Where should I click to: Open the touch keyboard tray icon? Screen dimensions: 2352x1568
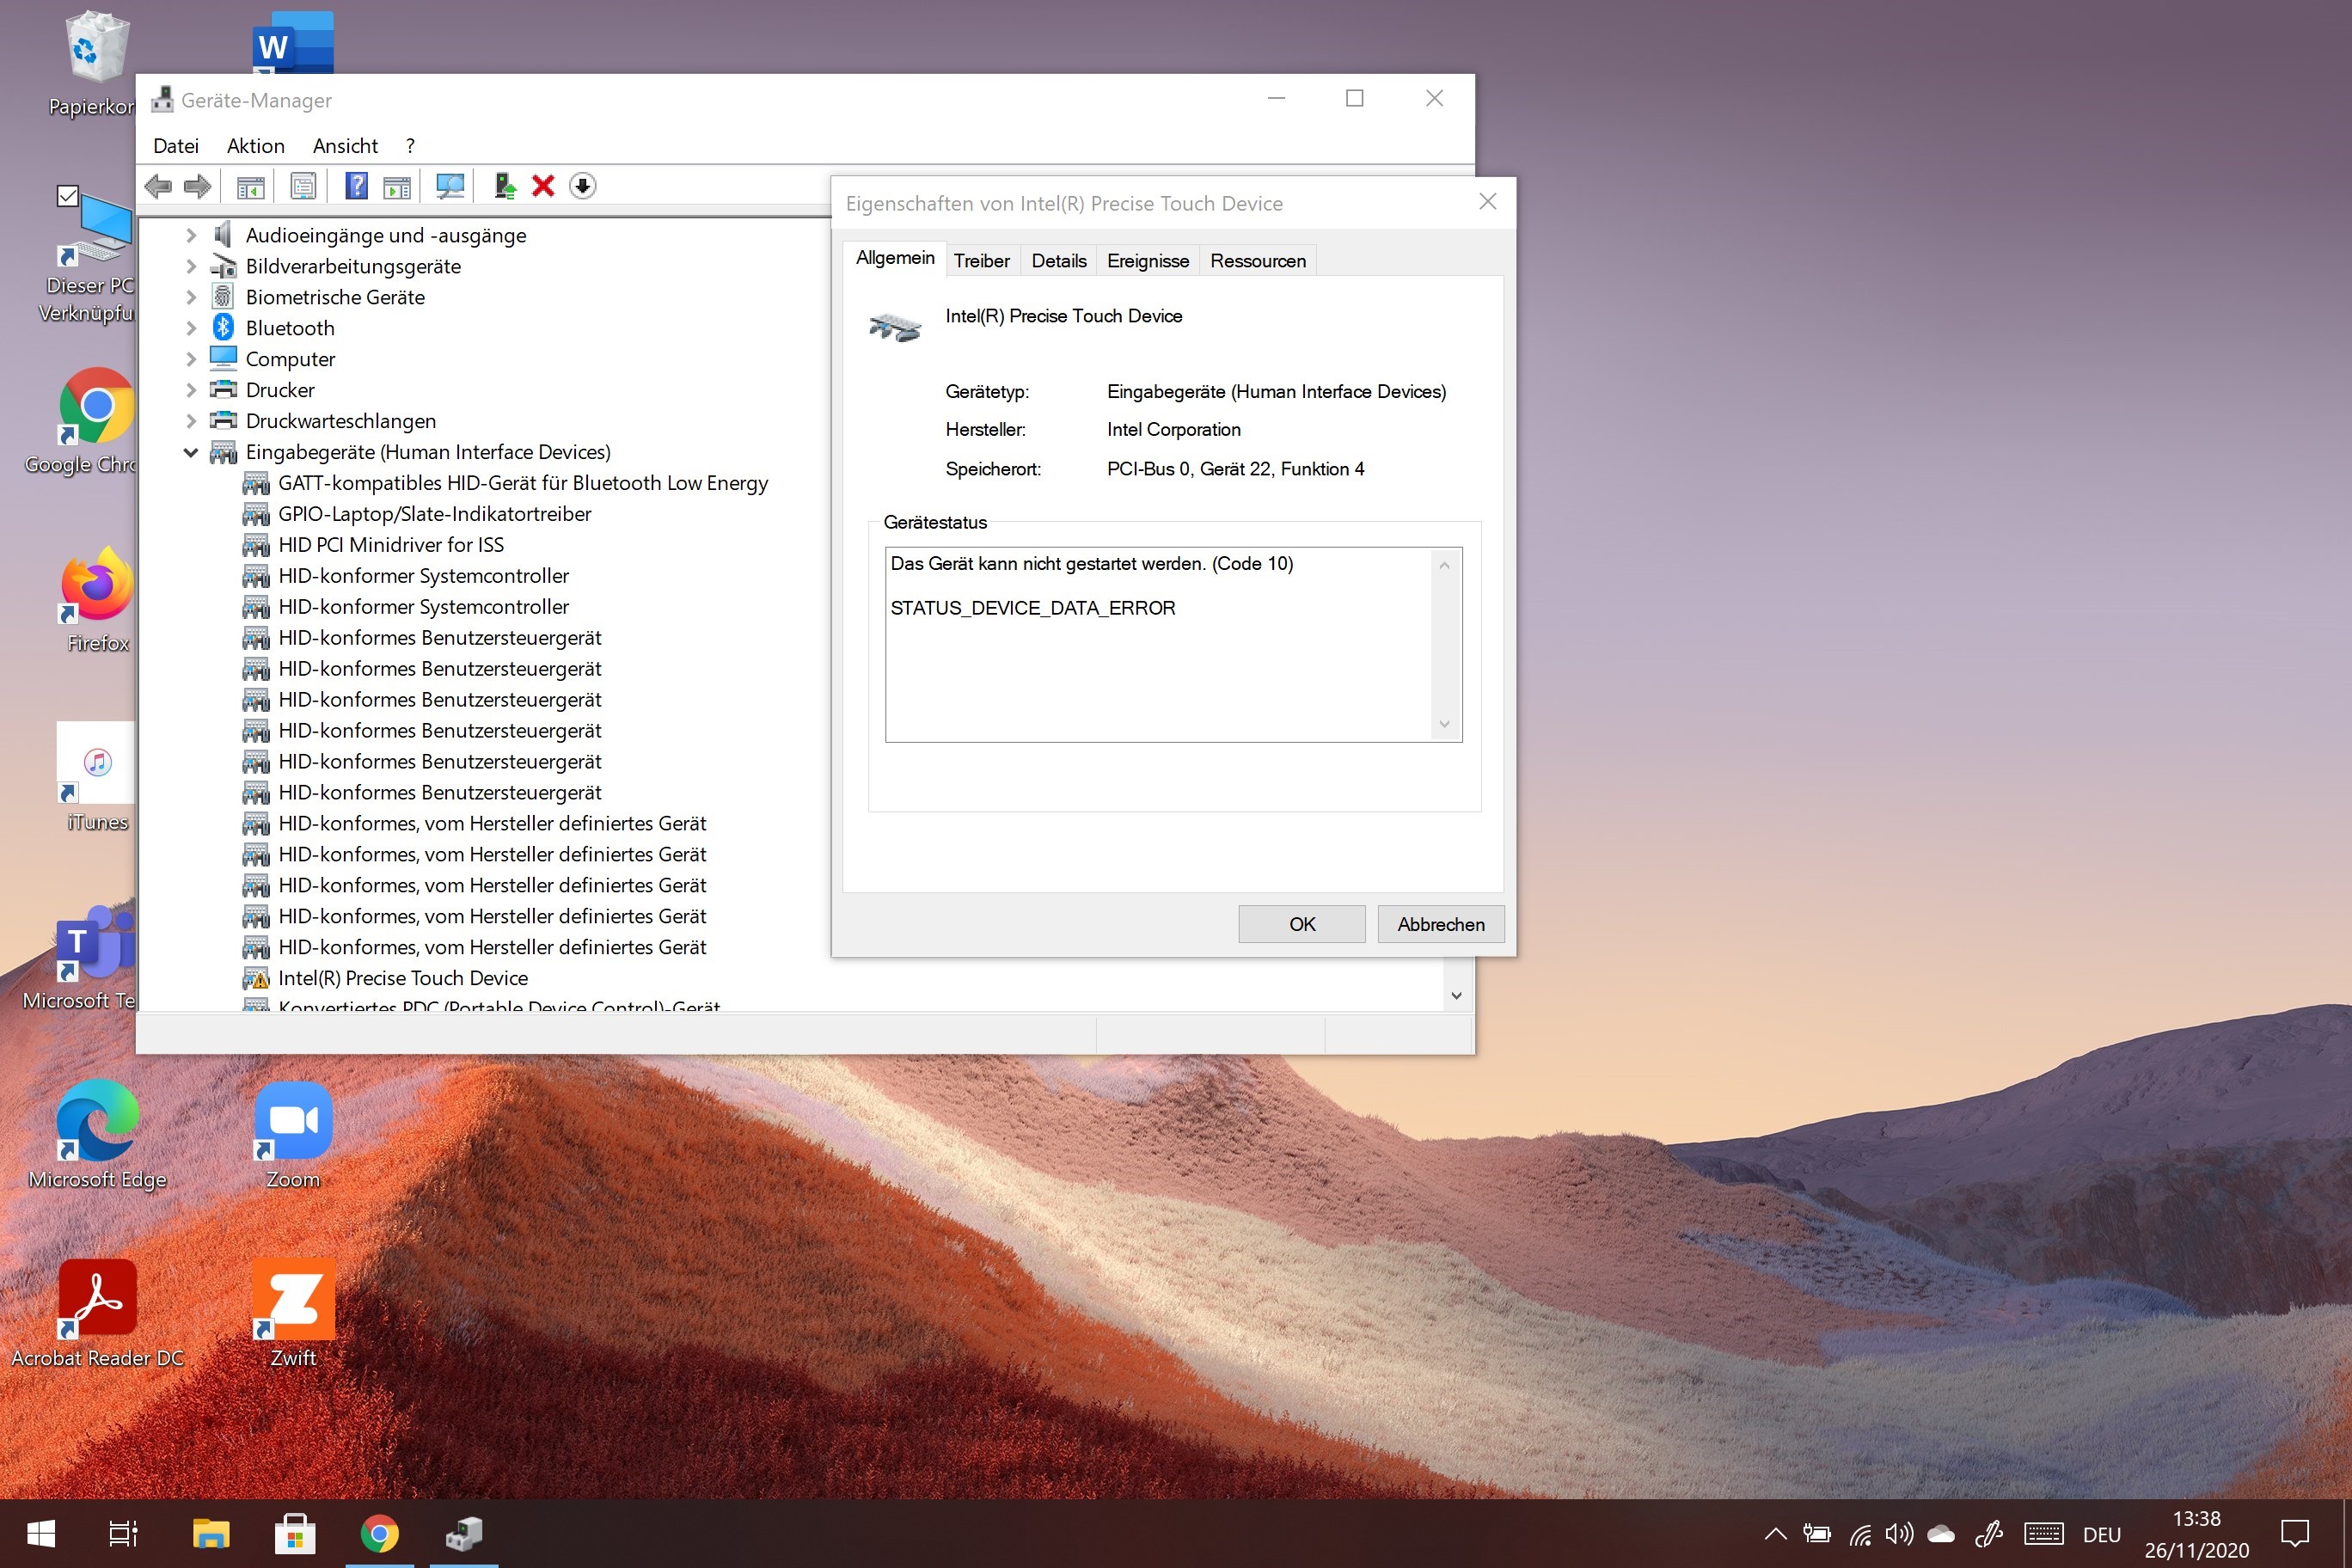pyautogui.click(x=2043, y=1534)
